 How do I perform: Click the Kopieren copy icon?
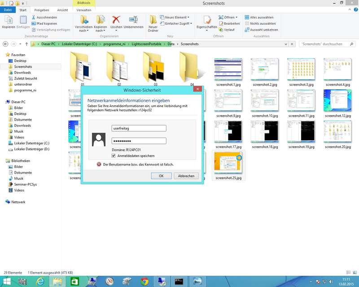point(8,20)
